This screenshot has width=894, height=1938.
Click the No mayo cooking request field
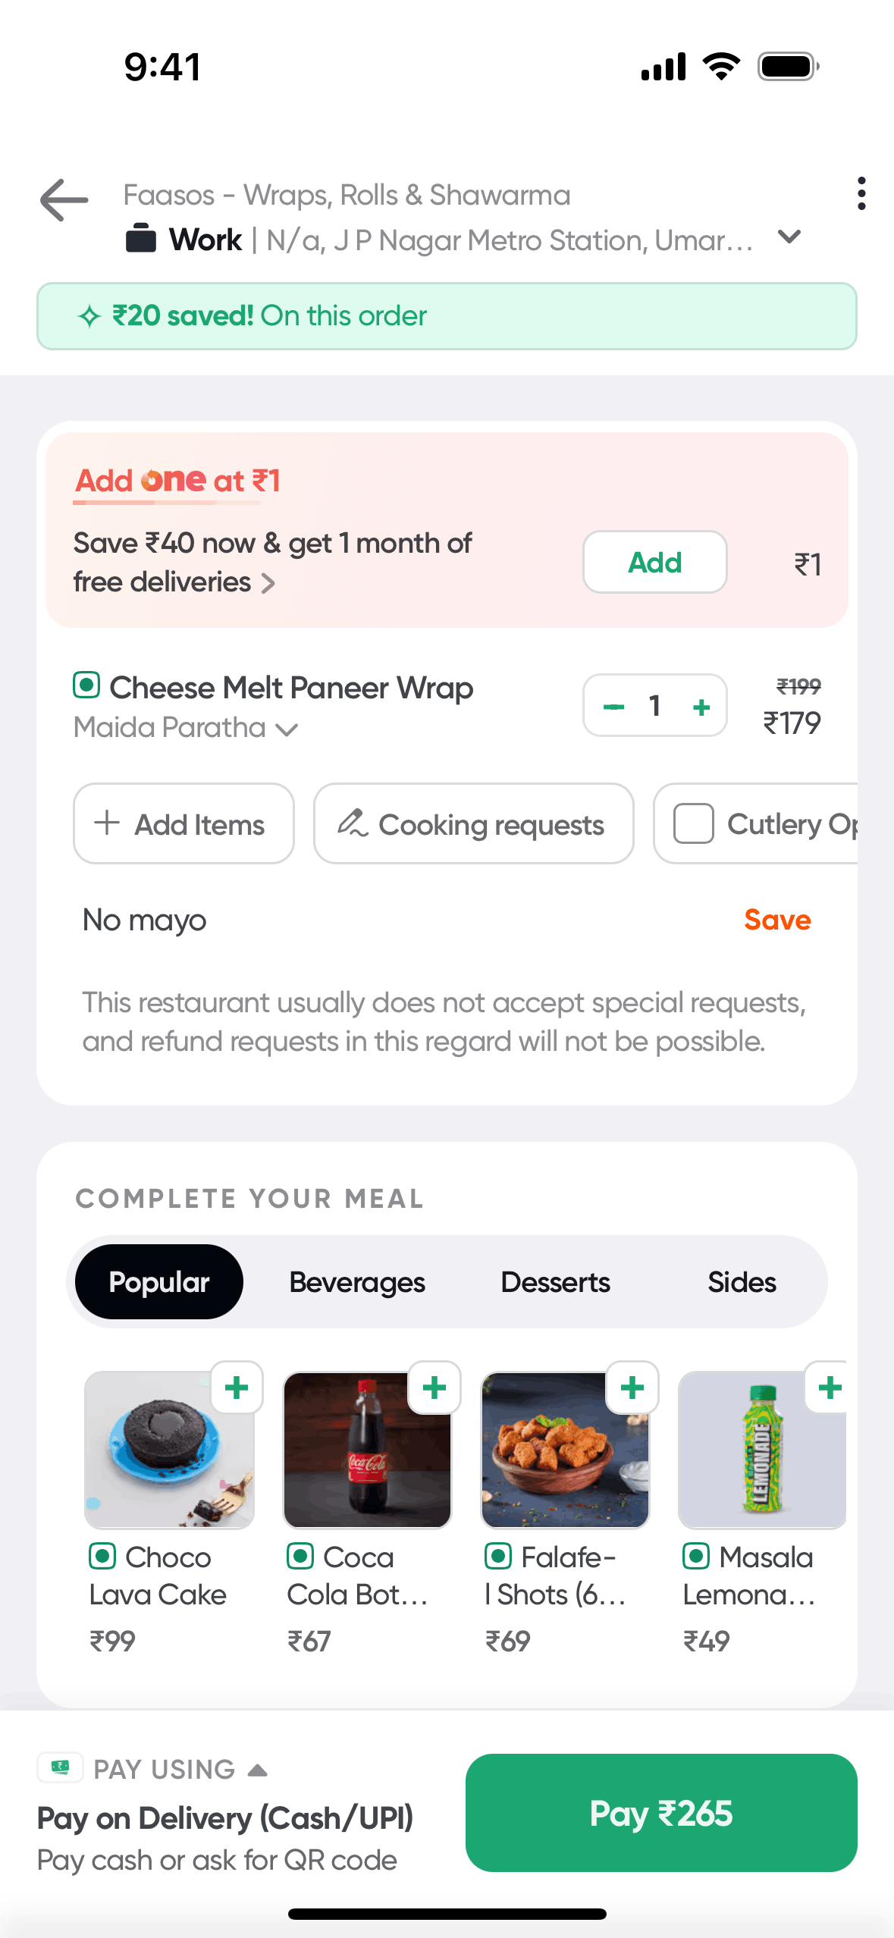379,920
